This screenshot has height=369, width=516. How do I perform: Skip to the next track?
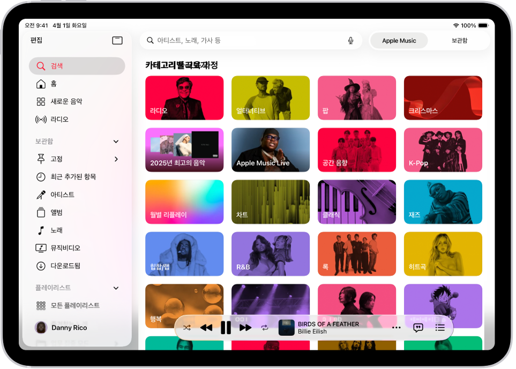245,328
